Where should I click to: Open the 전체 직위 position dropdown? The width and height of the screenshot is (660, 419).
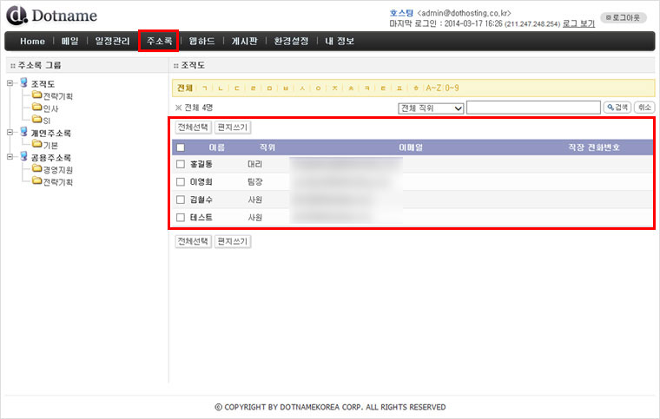pos(430,108)
